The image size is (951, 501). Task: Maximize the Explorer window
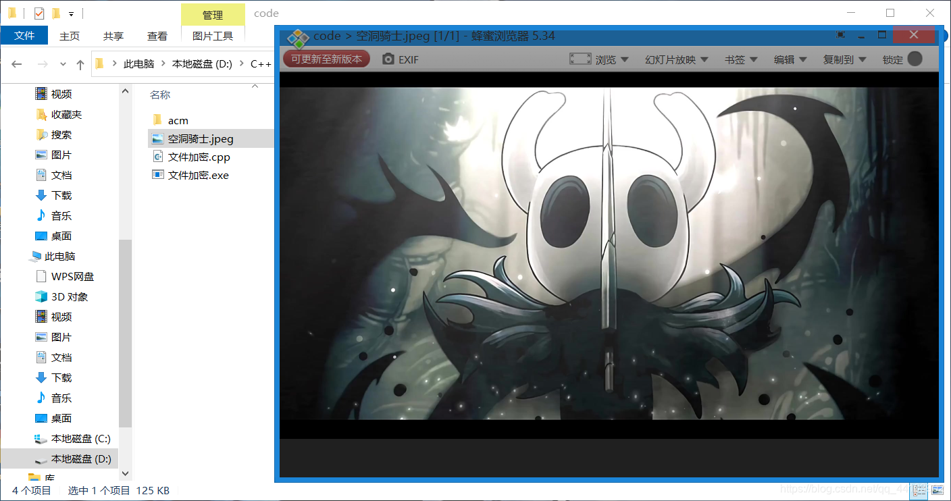[890, 13]
